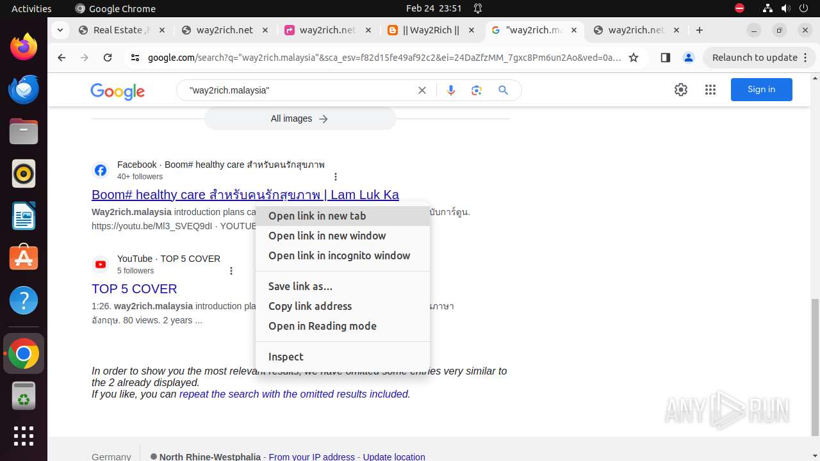Image resolution: width=820 pixels, height=461 pixels.
Task: Open the Files manager dock icon
Action: click(24, 131)
